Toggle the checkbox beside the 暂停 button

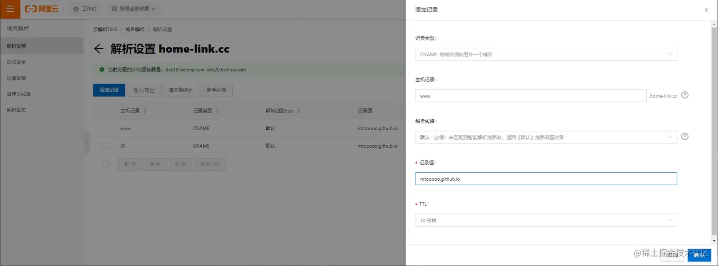(105, 164)
